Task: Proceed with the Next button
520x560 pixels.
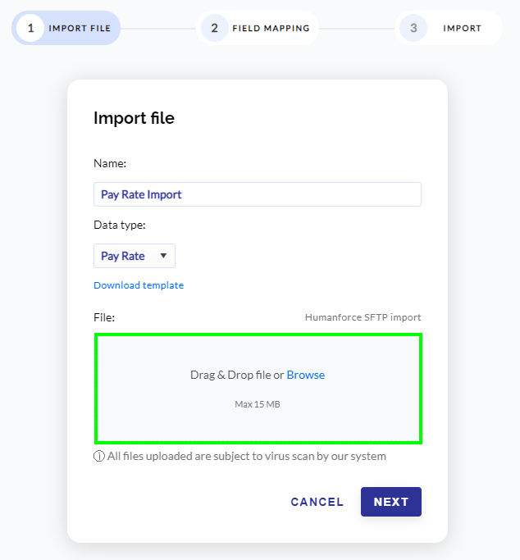Action: point(391,502)
